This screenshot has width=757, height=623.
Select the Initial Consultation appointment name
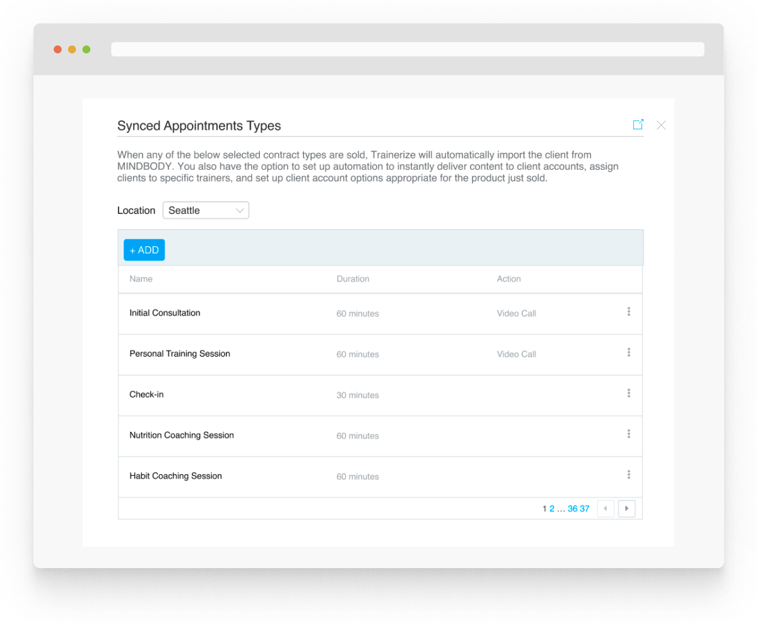click(165, 313)
